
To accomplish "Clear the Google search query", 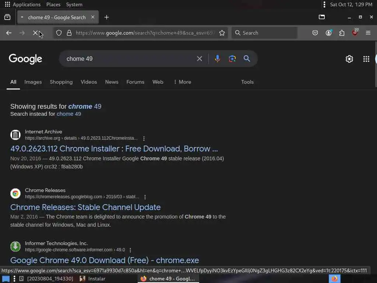I will pos(200,59).
